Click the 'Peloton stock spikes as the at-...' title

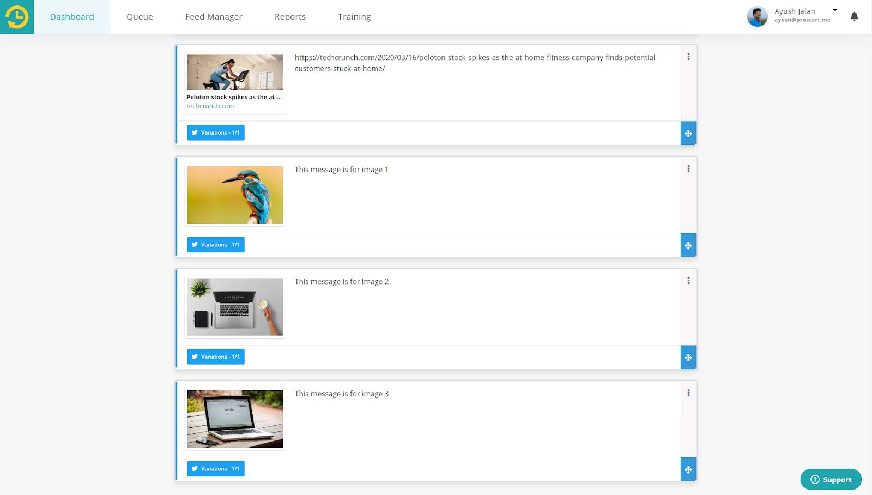[234, 97]
